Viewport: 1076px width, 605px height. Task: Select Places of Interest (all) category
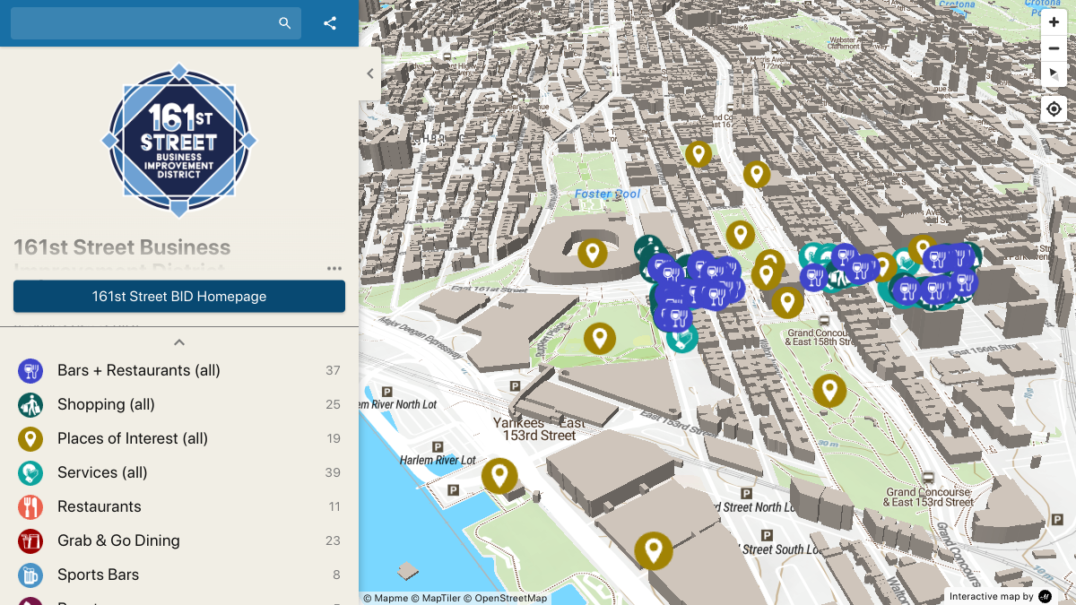[x=179, y=438]
